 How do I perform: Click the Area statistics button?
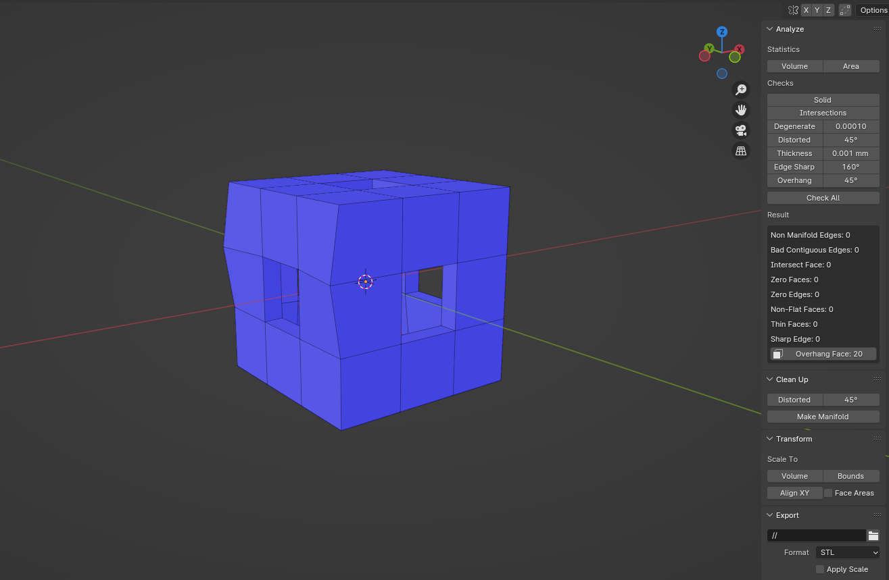[851, 66]
